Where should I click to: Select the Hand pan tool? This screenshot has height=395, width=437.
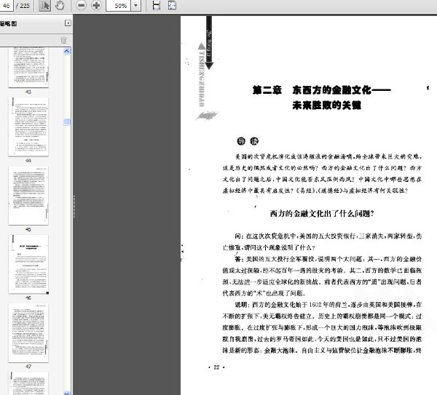point(60,6)
